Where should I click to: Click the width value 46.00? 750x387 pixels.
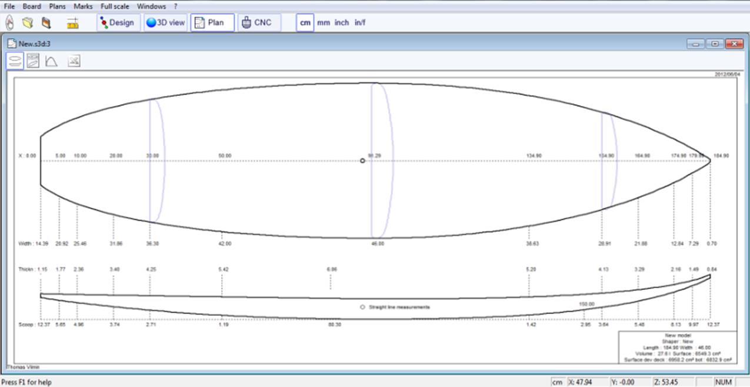coord(377,243)
